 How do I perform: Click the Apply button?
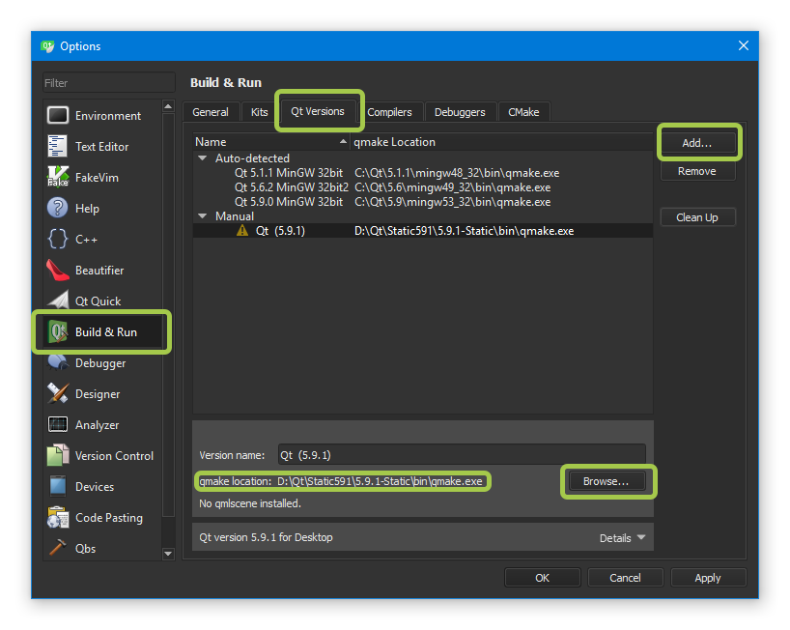coord(708,578)
